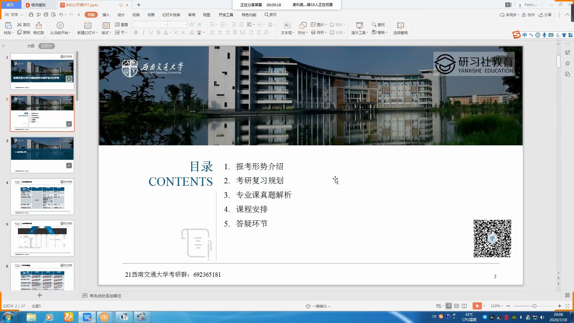Image resolution: width=574 pixels, height=323 pixels.
Task: Switch to the Outline (大纲) panel tab
Action: click(x=30, y=46)
